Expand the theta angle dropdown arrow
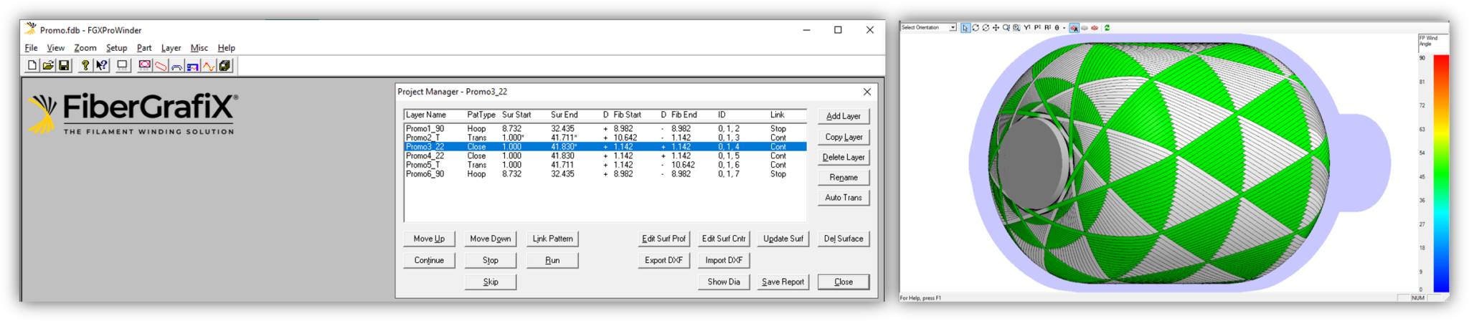The height and width of the screenshot is (321, 1469). (x=1064, y=28)
